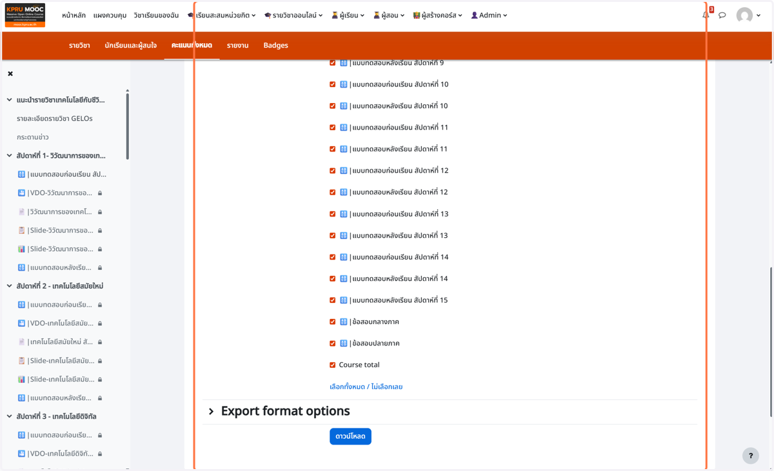Image resolution: width=774 pixels, height=471 pixels.
Task: Open รายละเอียดรายวิชา GELOs in sidebar
Action: click(55, 119)
